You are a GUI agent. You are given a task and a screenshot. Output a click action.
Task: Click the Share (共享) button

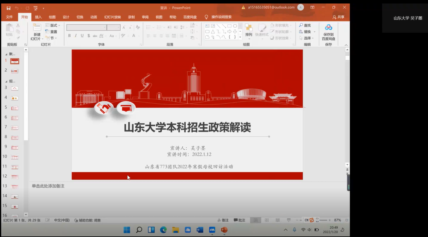click(339, 17)
